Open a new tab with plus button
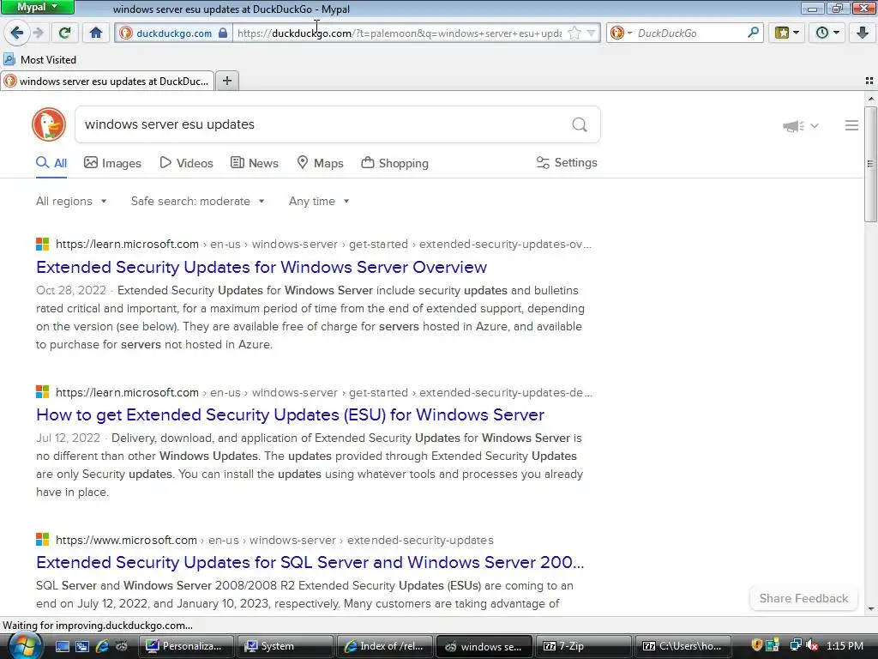The height and width of the screenshot is (659, 878). coord(226,81)
